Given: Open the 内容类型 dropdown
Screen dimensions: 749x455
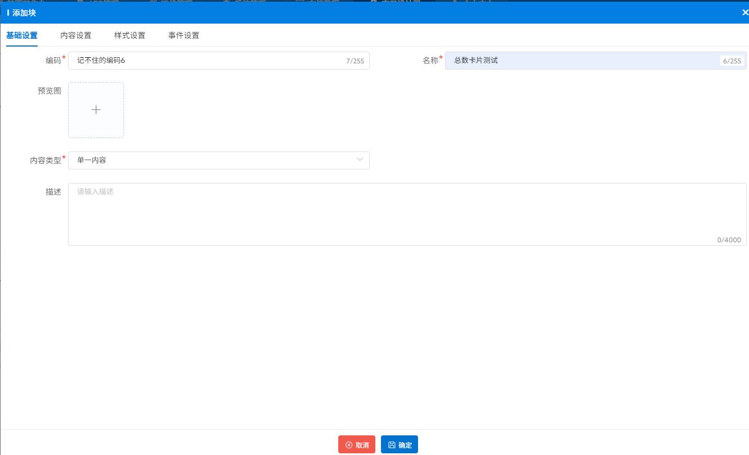Looking at the screenshot, I should pos(219,160).
